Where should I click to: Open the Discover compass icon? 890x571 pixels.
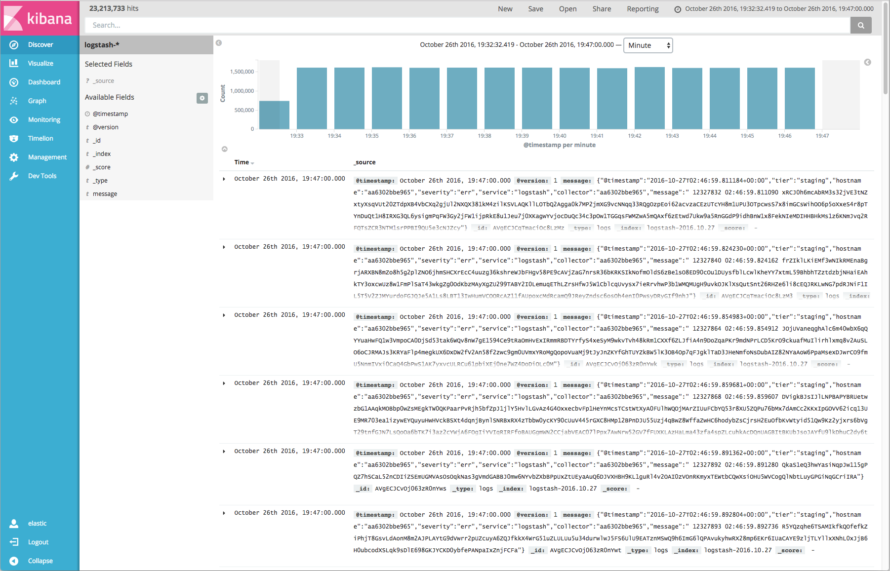coord(14,45)
